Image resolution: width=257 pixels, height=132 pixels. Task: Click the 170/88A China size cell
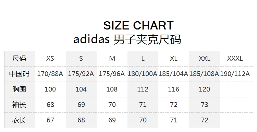point(50,74)
